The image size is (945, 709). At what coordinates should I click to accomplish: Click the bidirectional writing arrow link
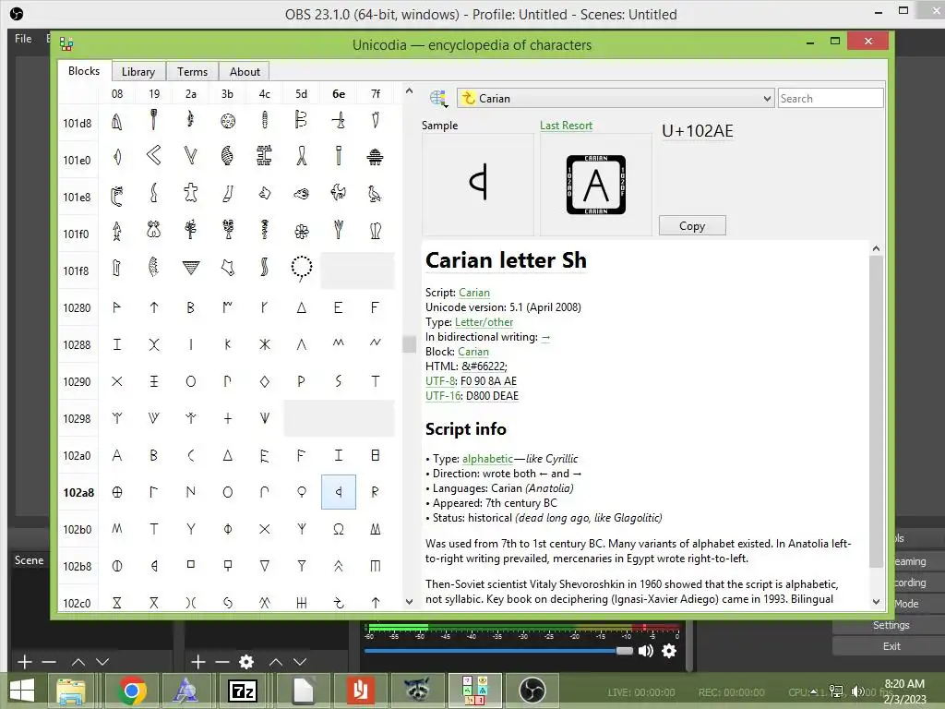click(x=545, y=337)
